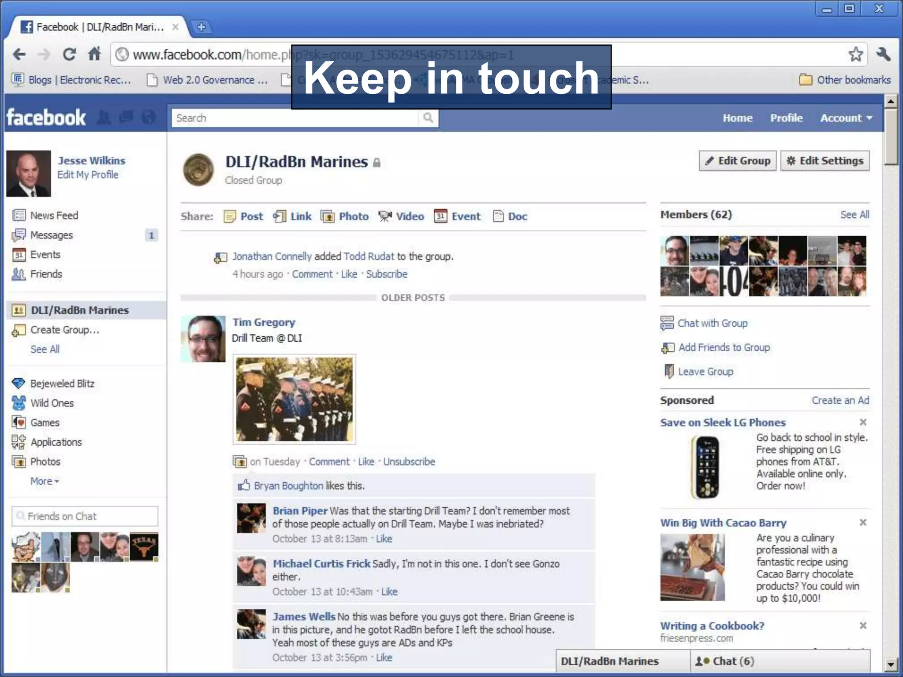Click the Edit Settings button
The image size is (903, 677).
pos(825,160)
